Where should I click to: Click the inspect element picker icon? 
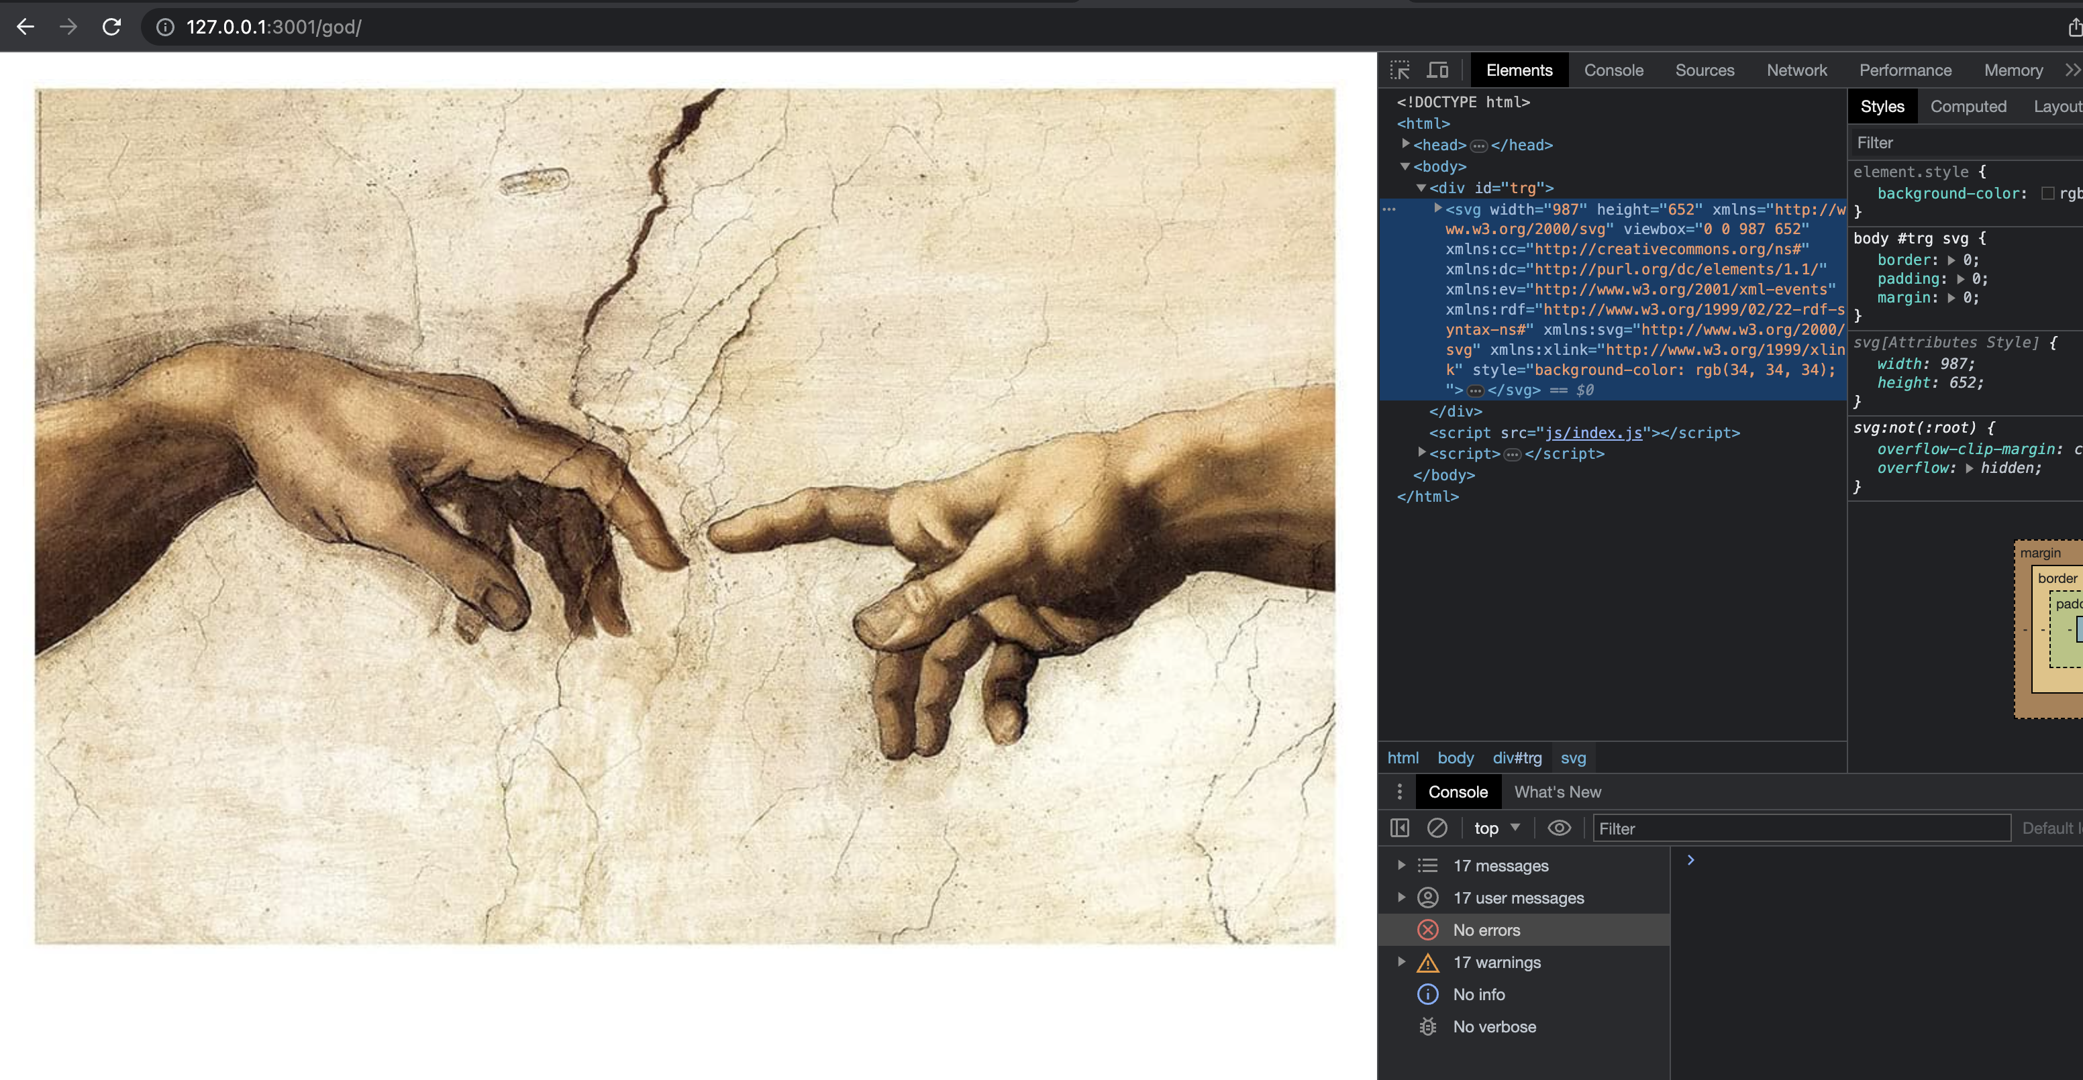coord(1400,70)
